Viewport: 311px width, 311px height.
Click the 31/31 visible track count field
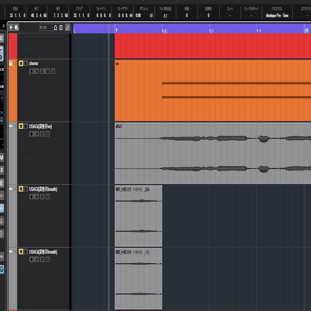(46, 27)
